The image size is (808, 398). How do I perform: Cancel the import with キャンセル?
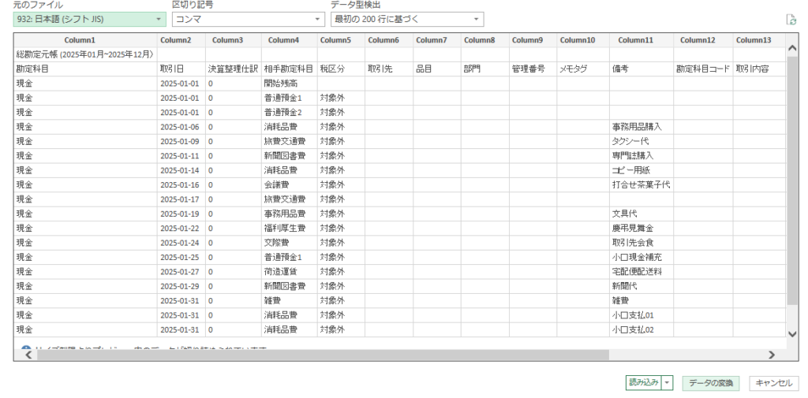pos(773,382)
